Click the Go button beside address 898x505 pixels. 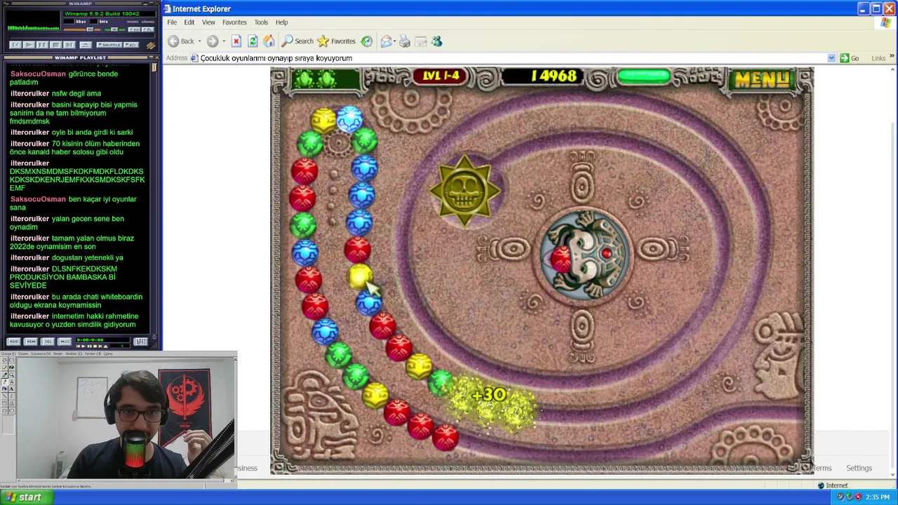tap(850, 58)
